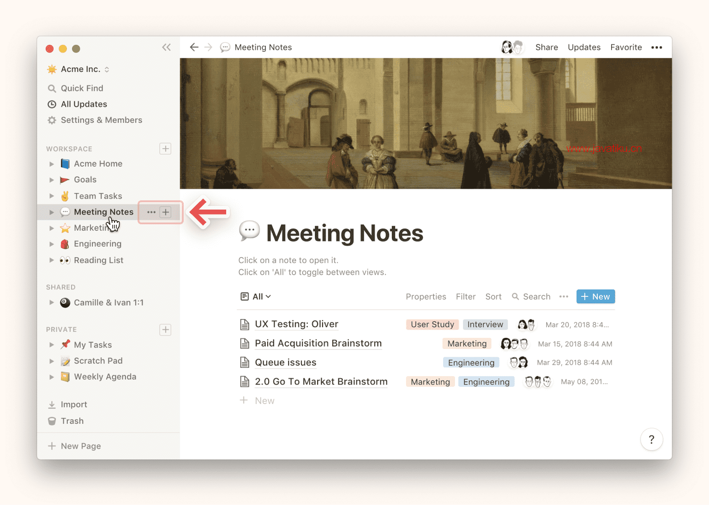The image size is (709, 505).
Task: Go back with the left arrow
Action: click(x=194, y=47)
